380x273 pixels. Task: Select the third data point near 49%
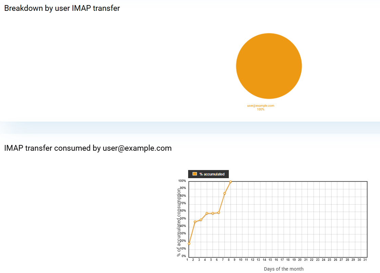[201, 220]
